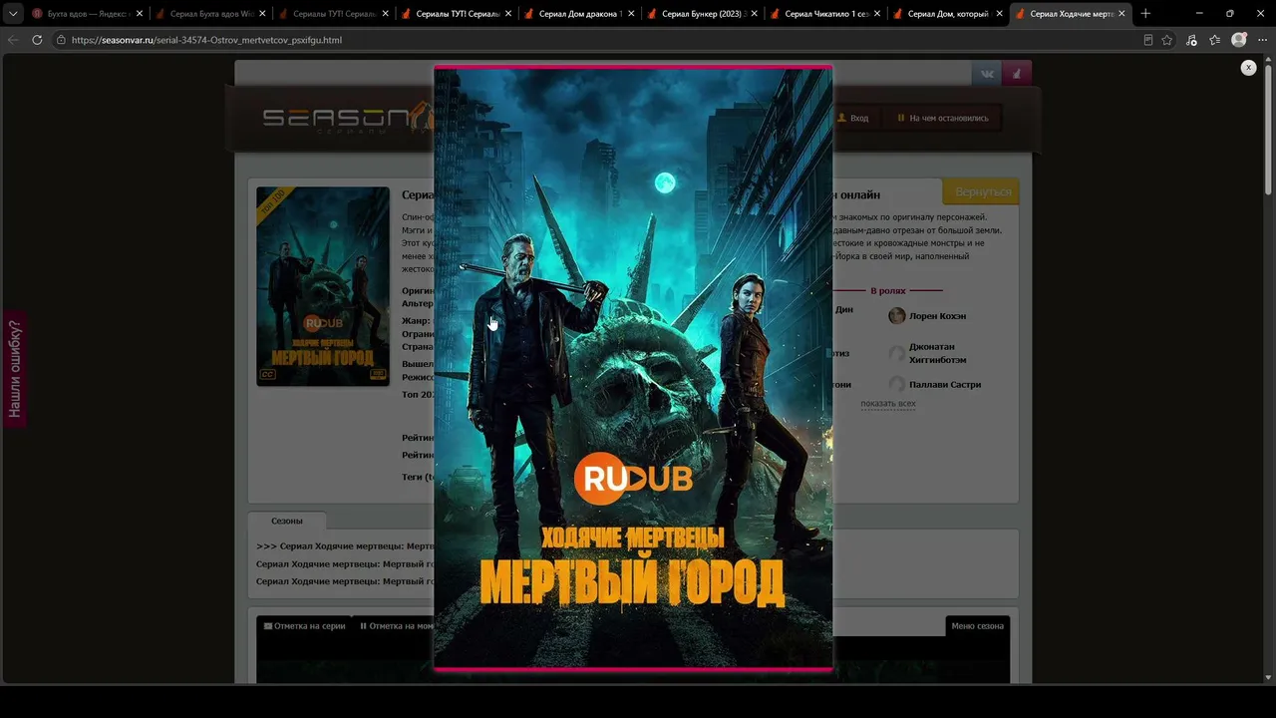Click the Вход login button
This screenshot has width=1276, height=718.
853,118
